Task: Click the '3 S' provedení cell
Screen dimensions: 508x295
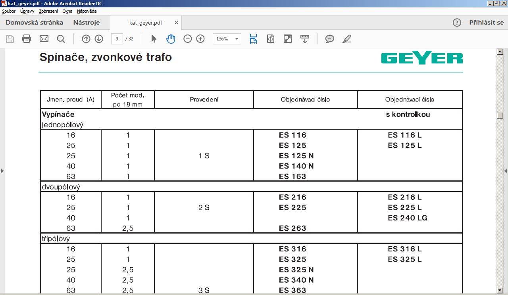Action: click(204, 290)
